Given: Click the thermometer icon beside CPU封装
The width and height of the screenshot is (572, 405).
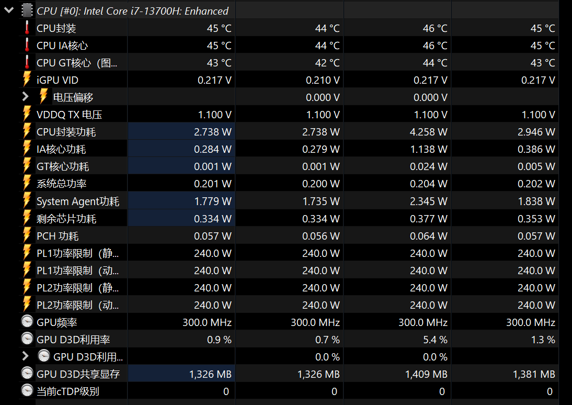Looking at the screenshot, I should pyautogui.click(x=27, y=28).
